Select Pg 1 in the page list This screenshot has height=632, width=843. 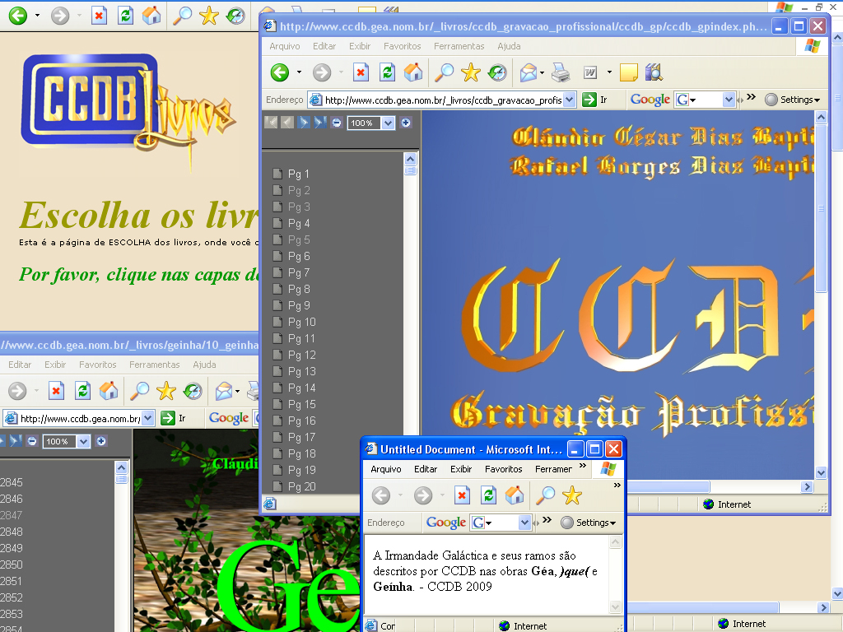(x=298, y=174)
